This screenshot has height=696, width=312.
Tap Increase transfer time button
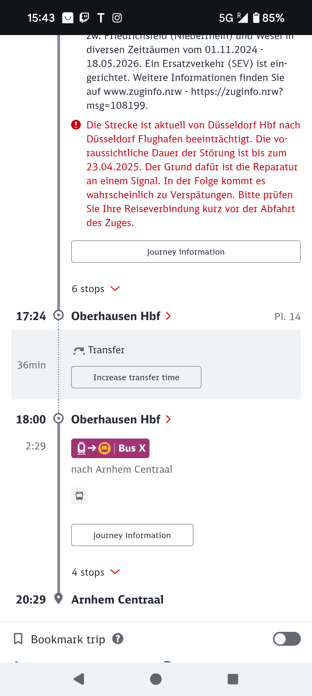[136, 377]
